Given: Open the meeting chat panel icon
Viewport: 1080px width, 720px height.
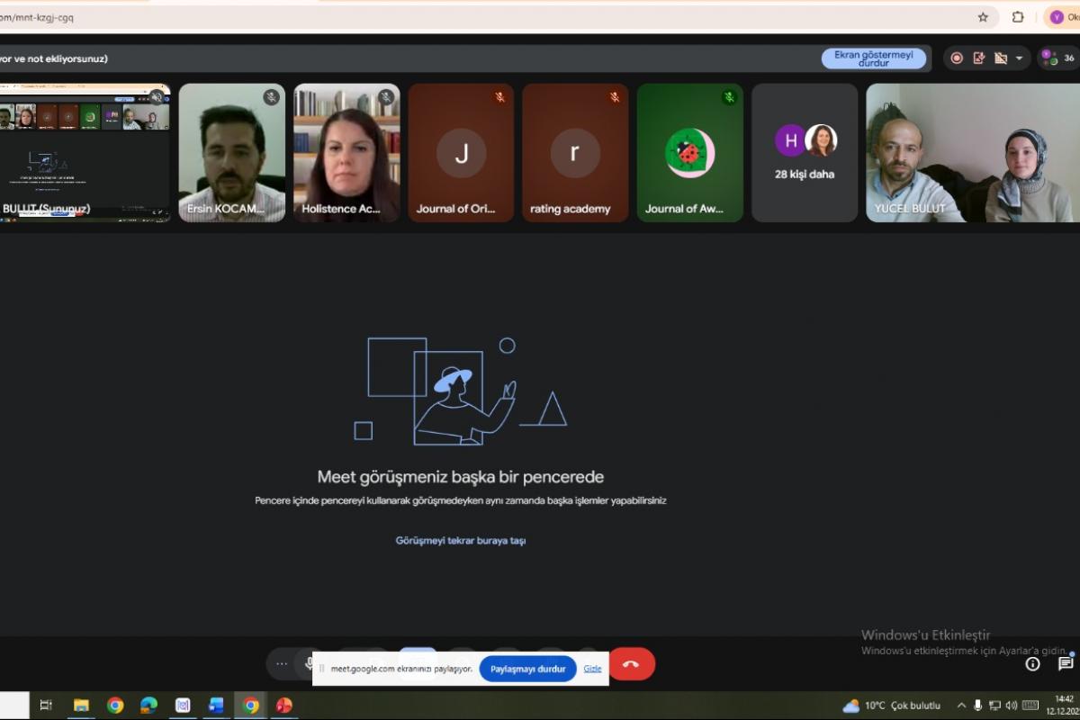Looking at the screenshot, I should (1066, 664).
